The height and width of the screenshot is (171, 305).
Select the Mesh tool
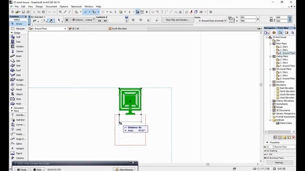(x=18, y=104)
